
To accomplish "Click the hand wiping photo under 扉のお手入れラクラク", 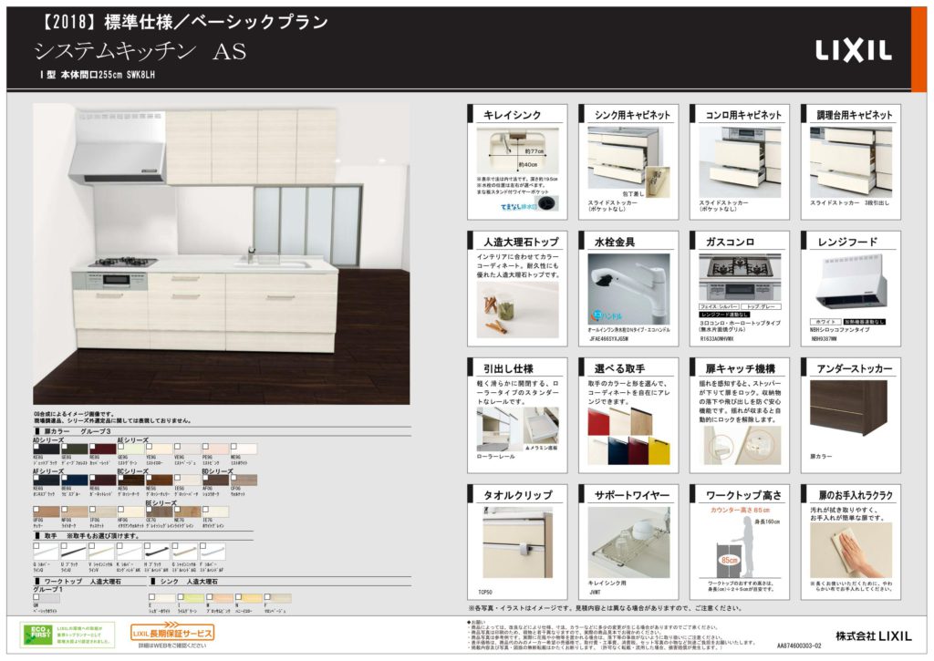I will click(851, 551).
